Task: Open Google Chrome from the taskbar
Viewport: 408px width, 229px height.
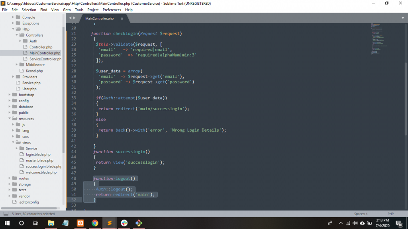Action: point(95,223)
